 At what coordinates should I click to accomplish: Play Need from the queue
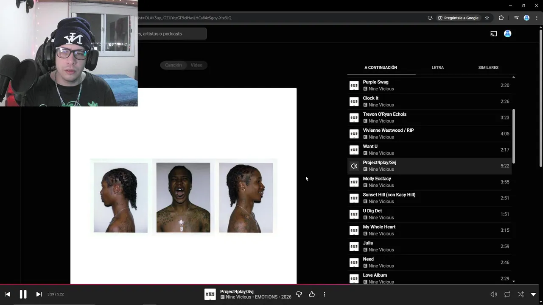click(429, 262)
